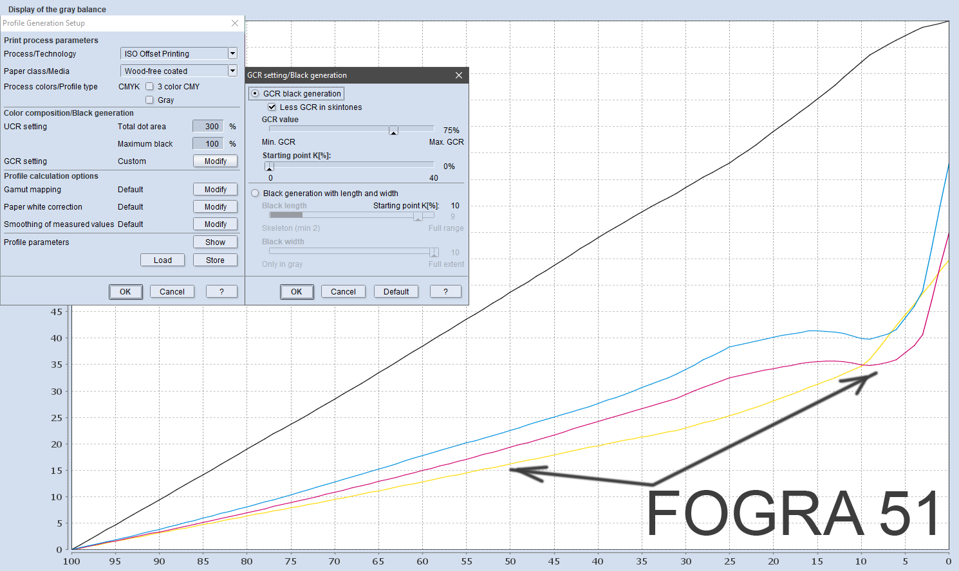The width and height of the screenshot is (959, 571).
Task: Click the Black length slider thumb
Action: [418, 217]
